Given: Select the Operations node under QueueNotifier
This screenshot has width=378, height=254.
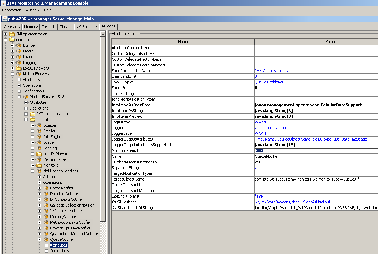Looking at the screenshot, I should pyautogui.click(x=59, y=251).
